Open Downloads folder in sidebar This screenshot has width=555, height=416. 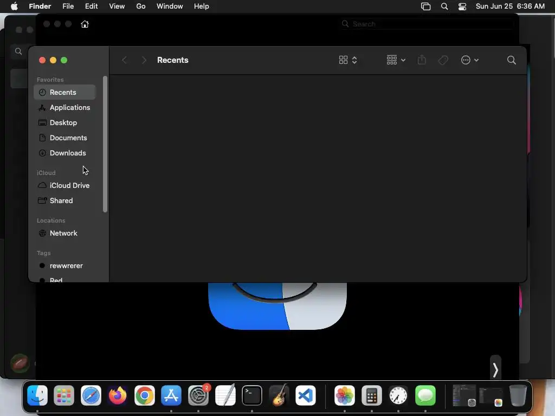[64, 153]
